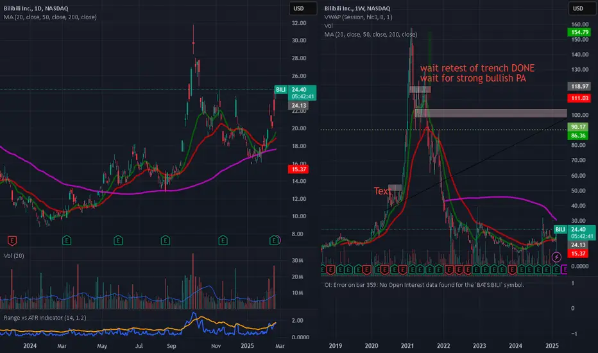Screen dimensions: 598x353
Task: Open the earnings marker between May and Jul
Action: tap(118, 241)
